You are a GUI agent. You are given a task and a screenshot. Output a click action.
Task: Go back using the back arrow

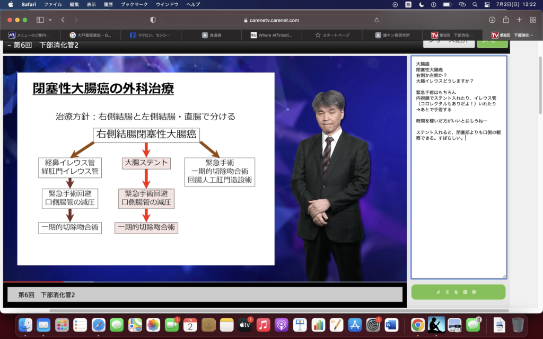click(63, 20)
